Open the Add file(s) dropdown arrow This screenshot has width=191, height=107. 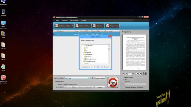click(x=73, y=26)
